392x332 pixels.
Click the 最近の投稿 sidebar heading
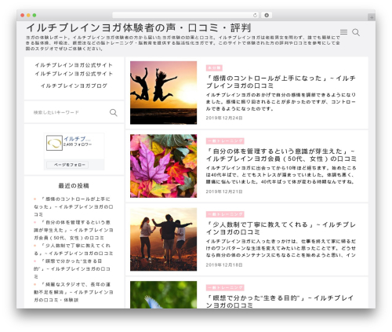tap(74, 186)
